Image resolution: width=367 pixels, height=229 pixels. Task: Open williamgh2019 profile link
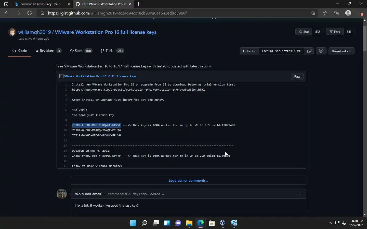click(x=35, y=32)
